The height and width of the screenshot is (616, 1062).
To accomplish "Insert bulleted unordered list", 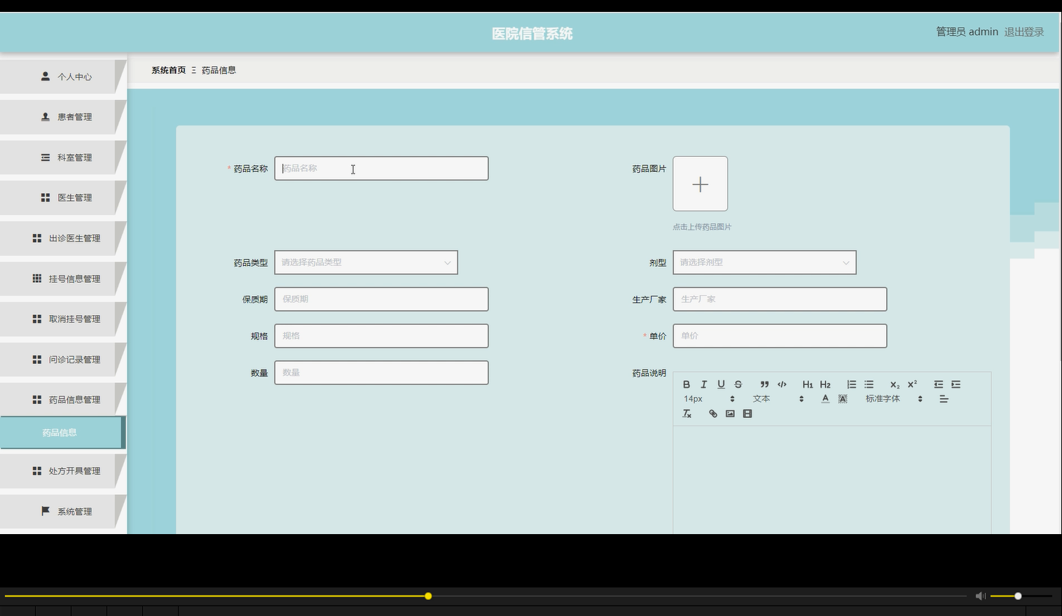I will point(869,384).
